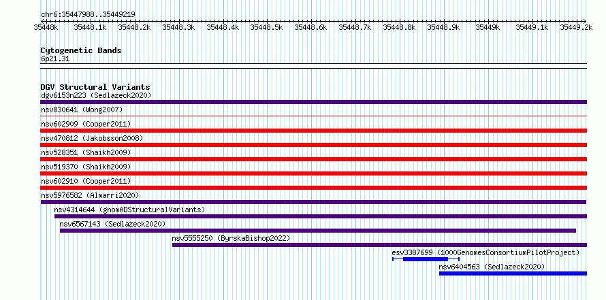
Task: Click nsv6567143 (Sedlazeck2020) variant label
Action: click(x=112, y=224)
